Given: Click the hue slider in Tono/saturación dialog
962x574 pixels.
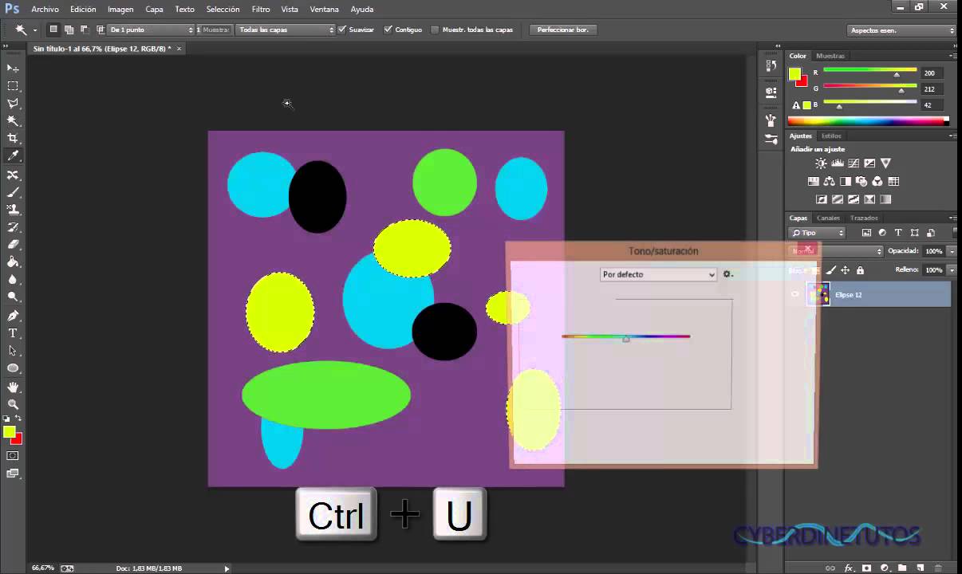Looking at the screenshot, I should pos(626,336).
